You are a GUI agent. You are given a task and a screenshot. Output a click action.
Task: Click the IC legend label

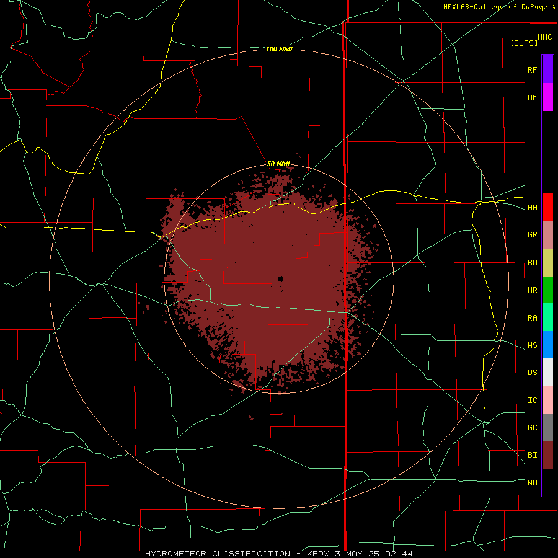tap(532, 401)
